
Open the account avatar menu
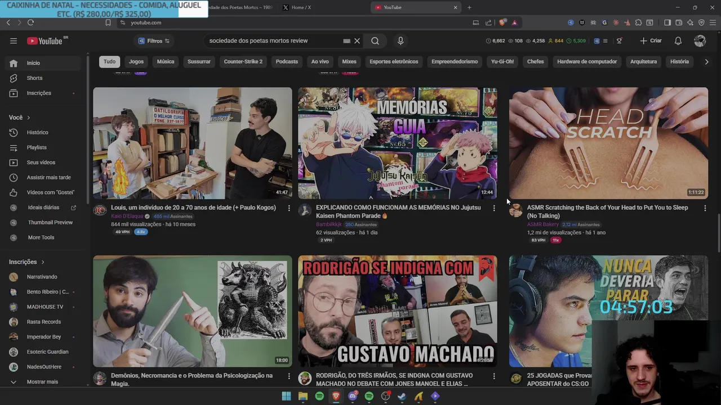[x=700, y=40]
